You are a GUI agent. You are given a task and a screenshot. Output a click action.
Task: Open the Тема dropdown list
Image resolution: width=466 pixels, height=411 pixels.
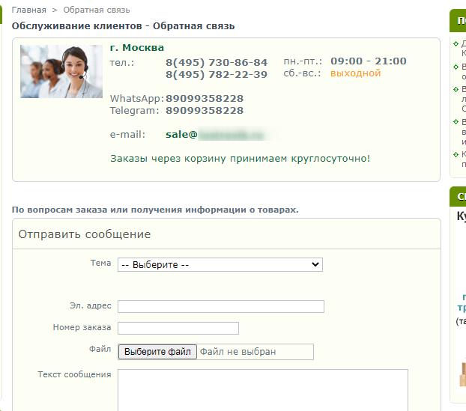[220, 264]
